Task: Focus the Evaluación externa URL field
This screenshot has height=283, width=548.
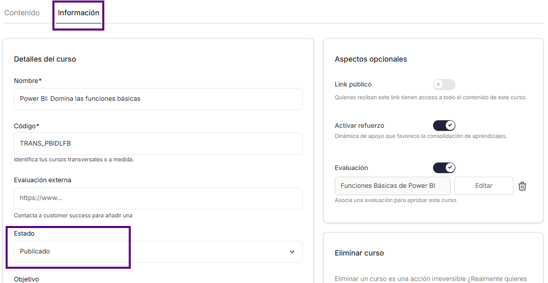Action: (158, 198)
